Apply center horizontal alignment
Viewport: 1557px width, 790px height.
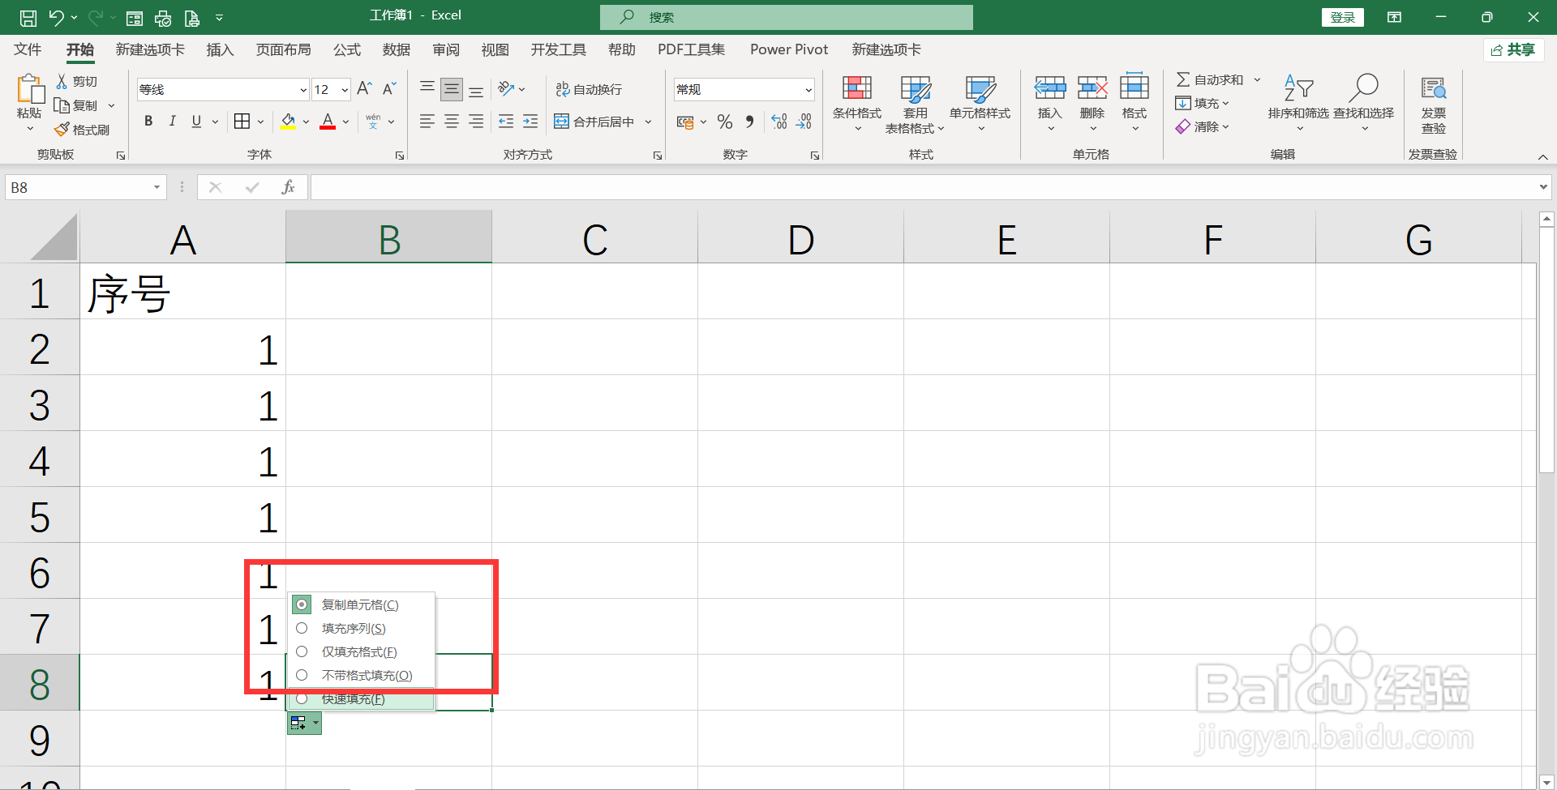[452, 122]
